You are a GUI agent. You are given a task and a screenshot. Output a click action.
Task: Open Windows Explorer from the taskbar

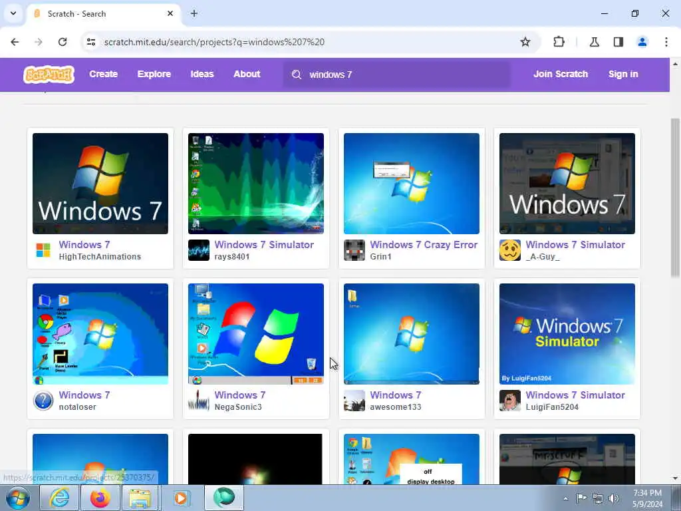click(140, 498)
